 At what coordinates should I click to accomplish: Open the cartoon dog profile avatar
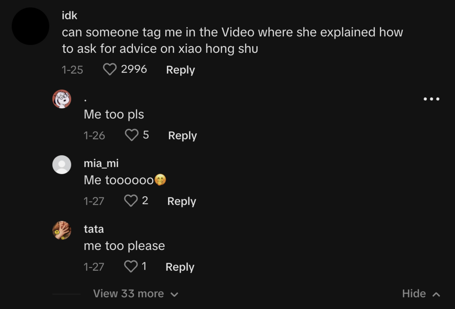pyautogui.click(x=61, y=99)
